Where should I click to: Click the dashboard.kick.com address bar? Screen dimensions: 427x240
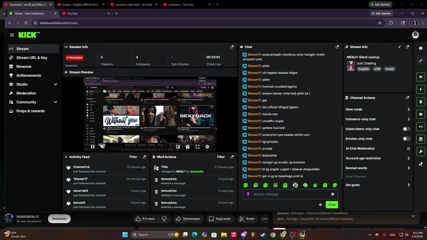coord(207,23)
